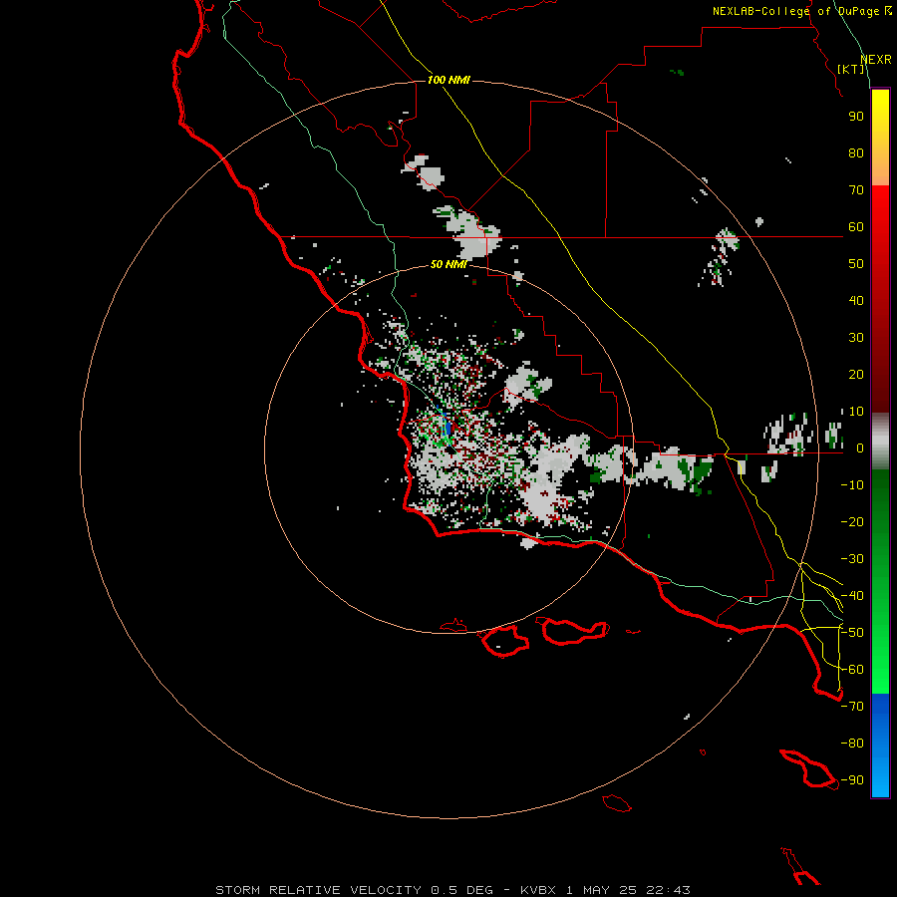Click the [KT] units label
The height and width of the screenshot is (897, 897).
tap(851, 69)
